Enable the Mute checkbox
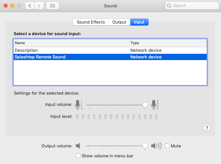This screenshot has height=164, width=221. click(167, 146)
